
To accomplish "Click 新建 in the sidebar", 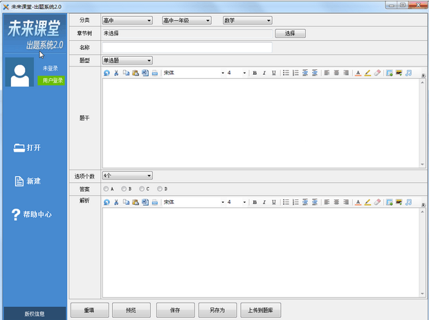I will pos(28,181).
